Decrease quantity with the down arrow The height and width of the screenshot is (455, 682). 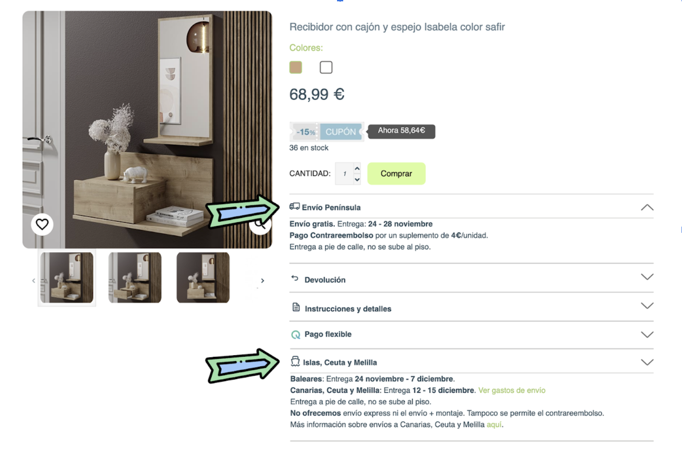click(x=357, y=179)
